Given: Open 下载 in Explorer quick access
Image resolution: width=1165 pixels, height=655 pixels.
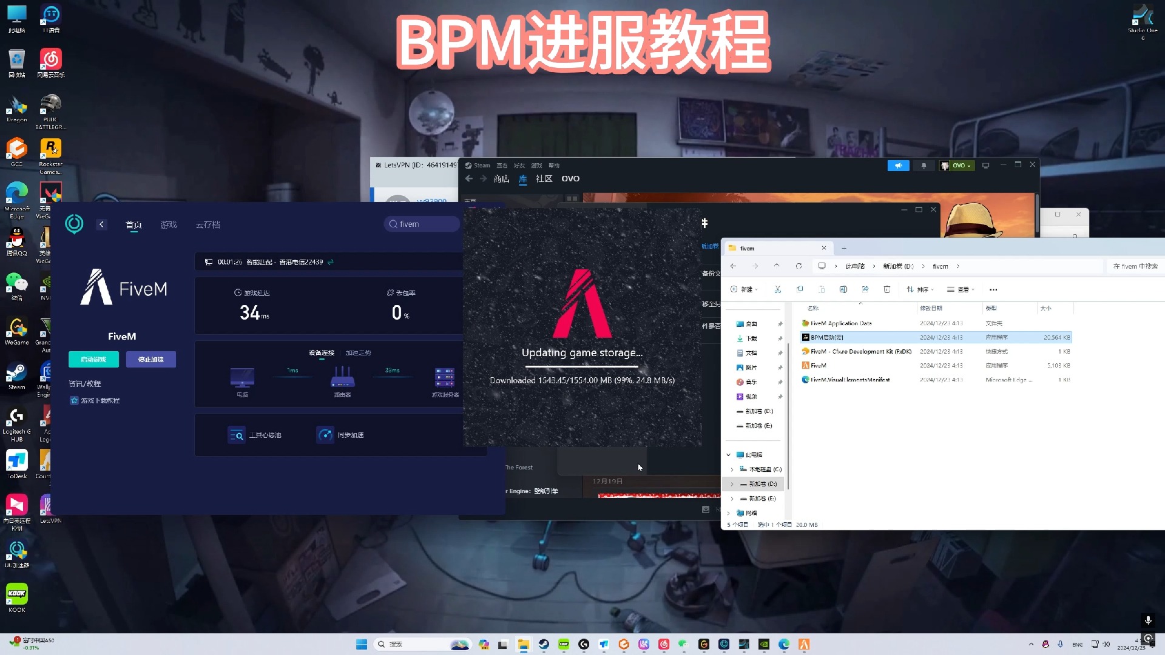Looking at the screenshot, I should point(751,338).
